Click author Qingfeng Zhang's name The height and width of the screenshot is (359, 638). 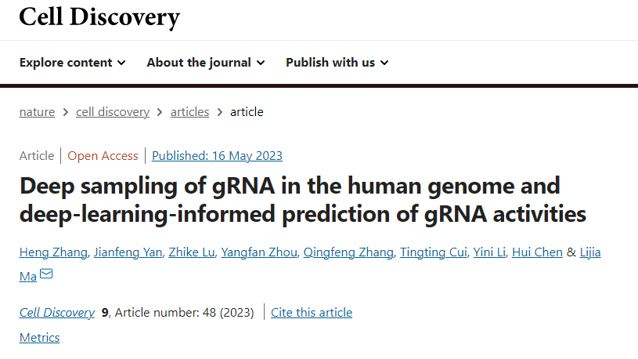point(348,252)
